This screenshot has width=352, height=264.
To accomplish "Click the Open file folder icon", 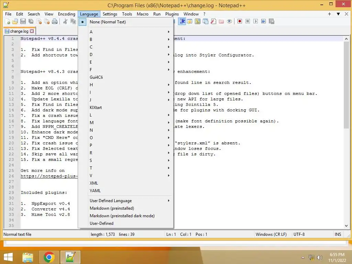I will 15,21.
